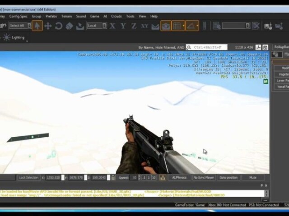Click the Layer Painter button in RollupBar

pyautogui.click(x=282, y=81)
